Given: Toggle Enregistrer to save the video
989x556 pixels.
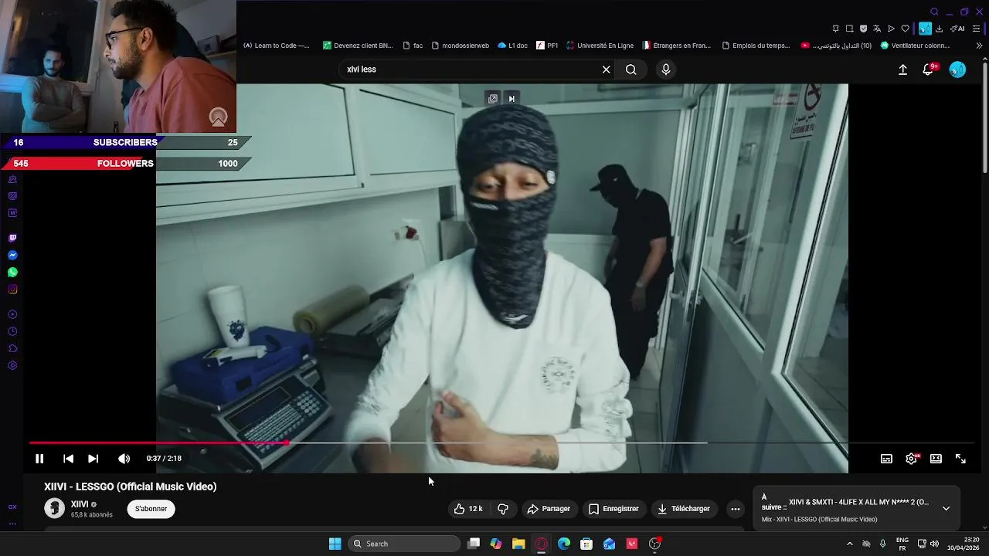Looking at the screenshot, I should (x=613, y=509).
